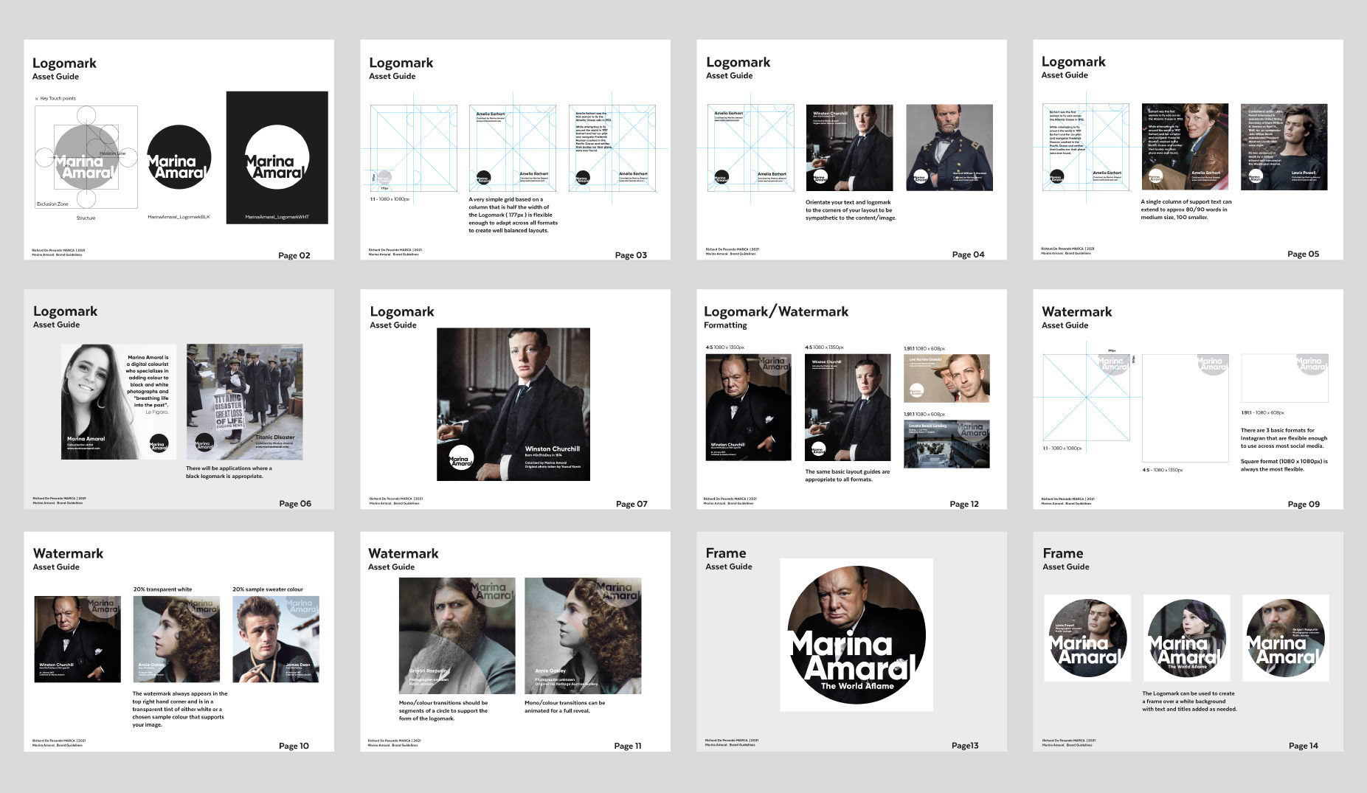Select the 'MarinaAmaral_LogomarkWHT' caption
This screenshot has height=793, width=1367.
tap(277, 217)
